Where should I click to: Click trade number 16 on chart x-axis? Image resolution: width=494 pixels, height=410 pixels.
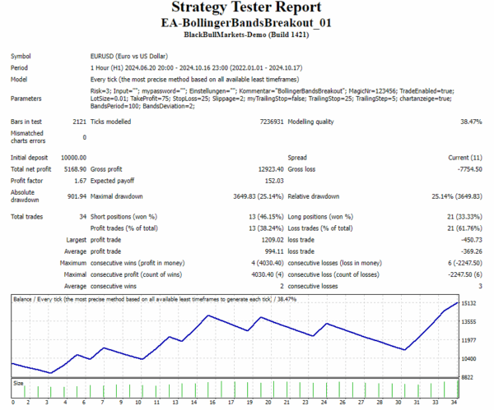click(x=211, y=402)
